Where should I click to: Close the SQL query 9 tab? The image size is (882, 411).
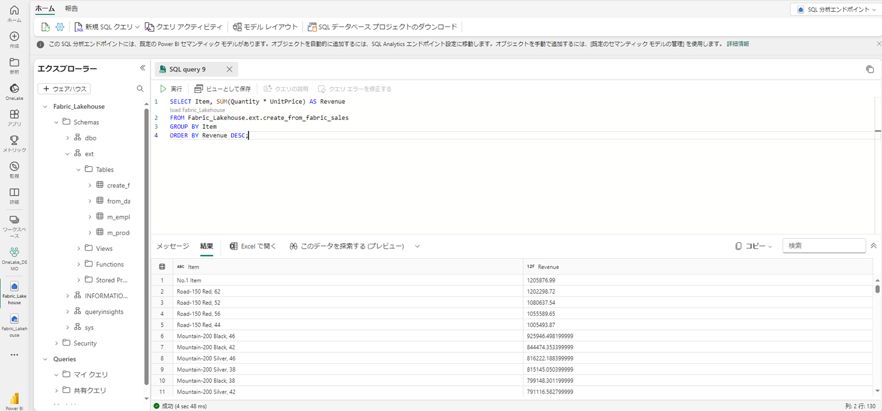tap(229, 69)
